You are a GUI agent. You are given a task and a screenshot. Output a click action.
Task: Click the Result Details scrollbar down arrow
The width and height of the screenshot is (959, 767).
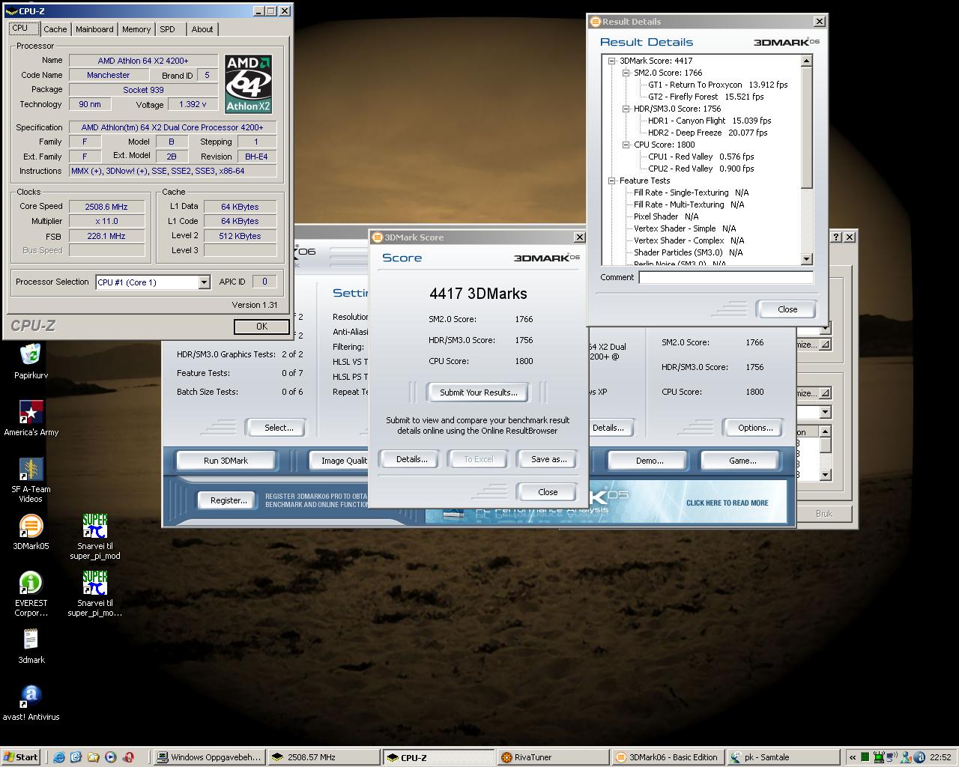pos(807,259)
